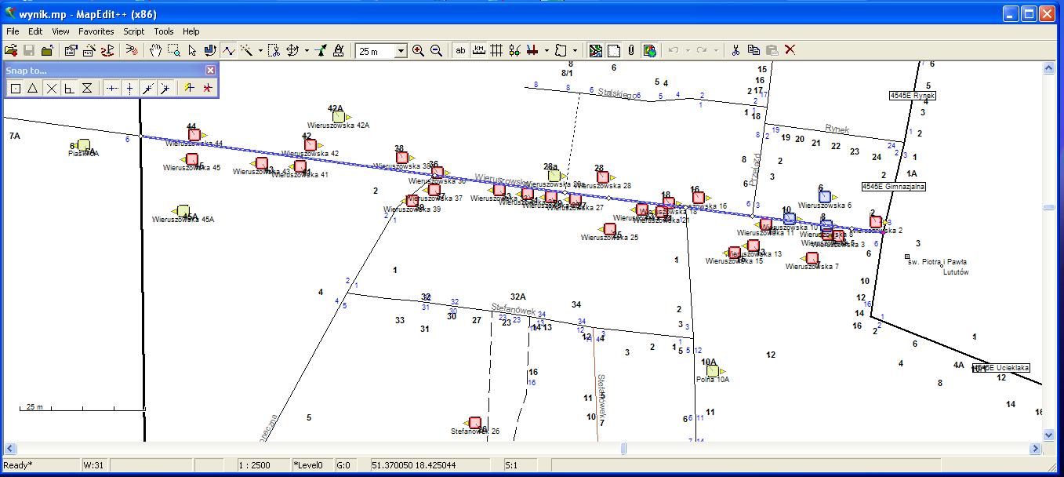Choose the create polyline tool

(x=227, y=50)
